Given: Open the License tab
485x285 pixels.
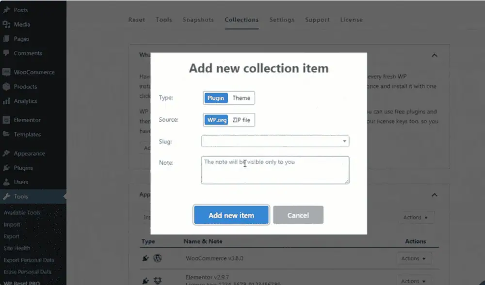Looking at the screenshot, I should (351, 20).
